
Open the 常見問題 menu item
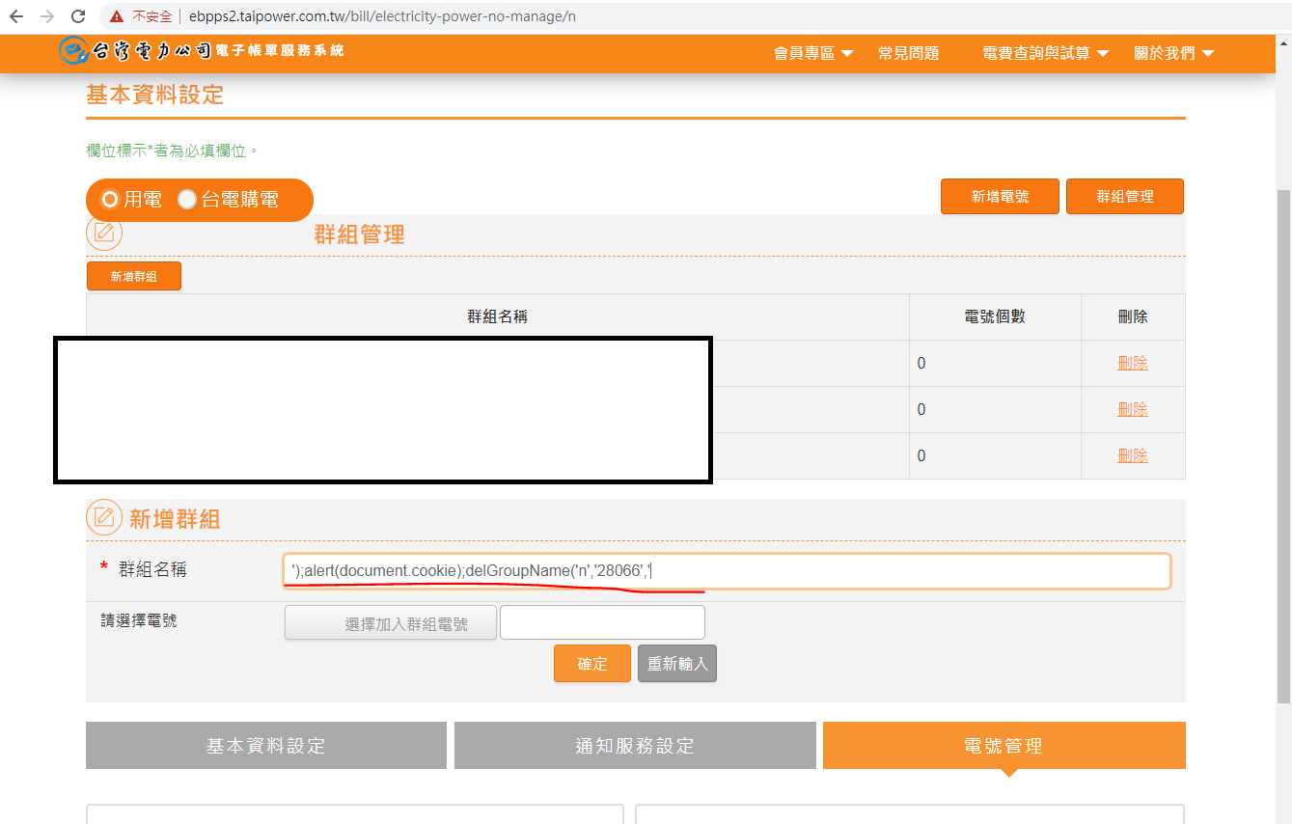[908, 53]
